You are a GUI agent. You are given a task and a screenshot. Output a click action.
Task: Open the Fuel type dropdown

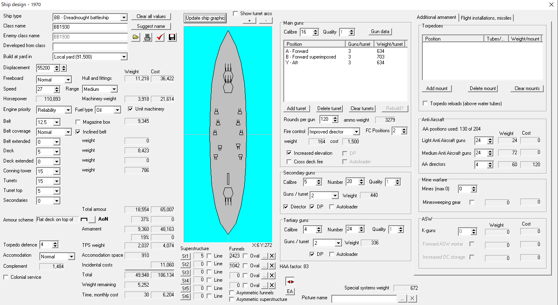(117, 110)
